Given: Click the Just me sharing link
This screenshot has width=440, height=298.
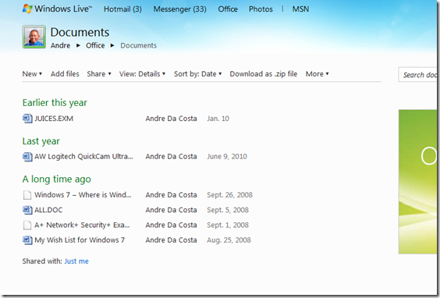Looking at the screenshot, I should click(76, 261).
